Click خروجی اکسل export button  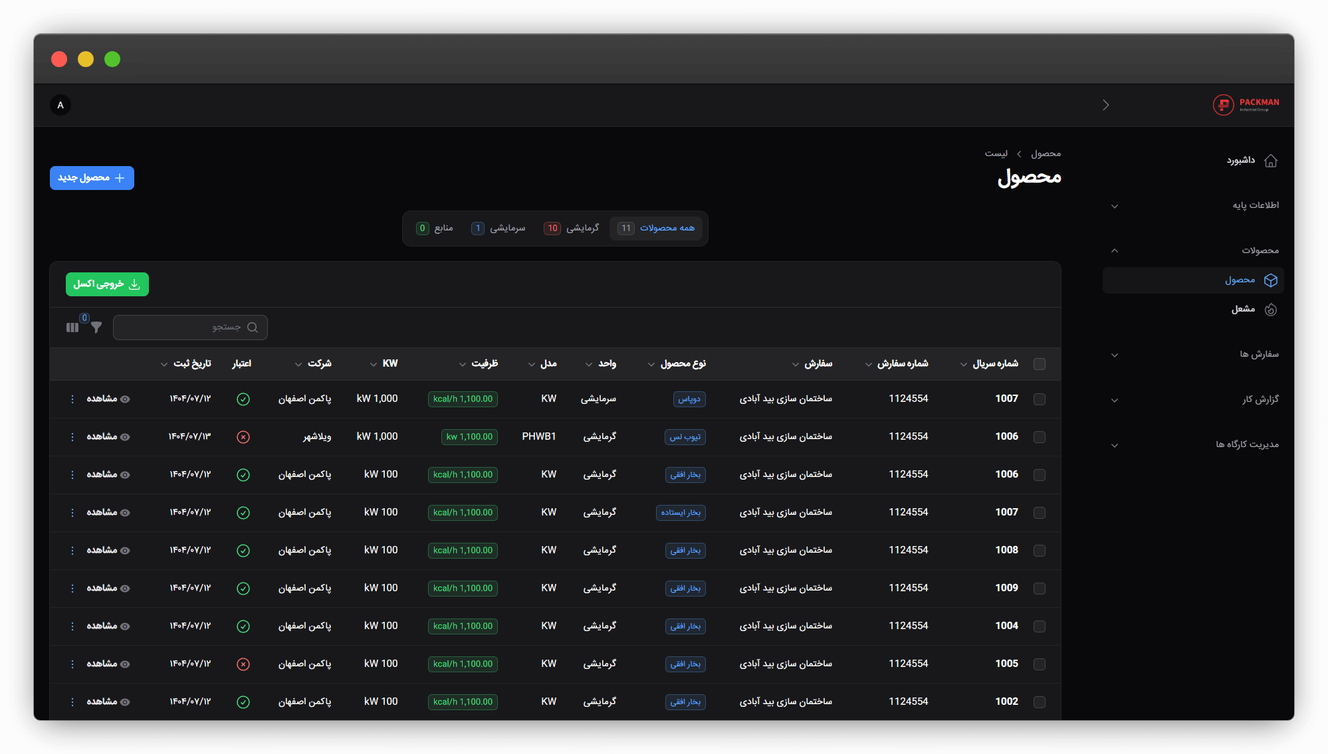click(x=107, y=284)
